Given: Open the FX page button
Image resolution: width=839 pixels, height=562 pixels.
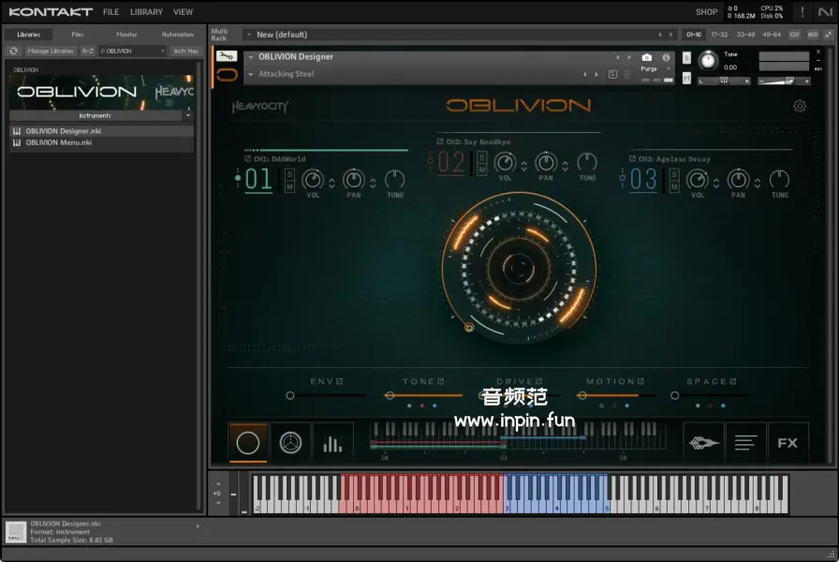Looking at the screenshot, I should click(787, 443).
